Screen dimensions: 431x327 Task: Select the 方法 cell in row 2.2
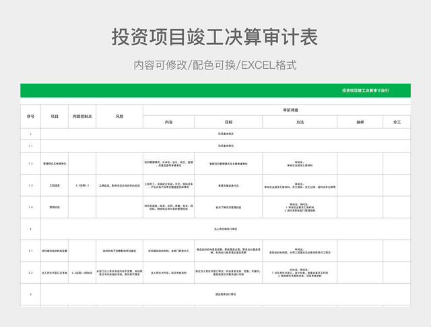[300, 272]
